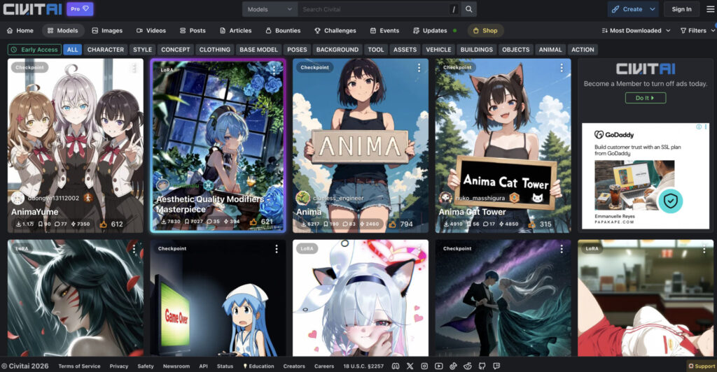Open the GitHub icon in footer
Viewport: 717px width, 372px height.
click(482, 366)
